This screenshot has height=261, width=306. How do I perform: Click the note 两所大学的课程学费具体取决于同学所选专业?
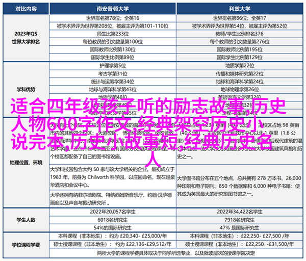click(x=176, y=253)
